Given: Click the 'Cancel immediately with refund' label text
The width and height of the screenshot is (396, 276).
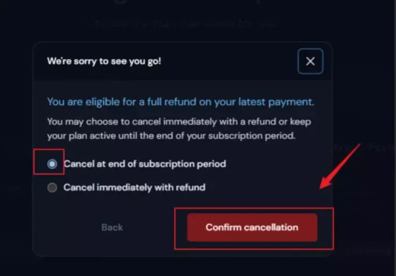Looking at the screenshot, I should [x=134, y=187].
